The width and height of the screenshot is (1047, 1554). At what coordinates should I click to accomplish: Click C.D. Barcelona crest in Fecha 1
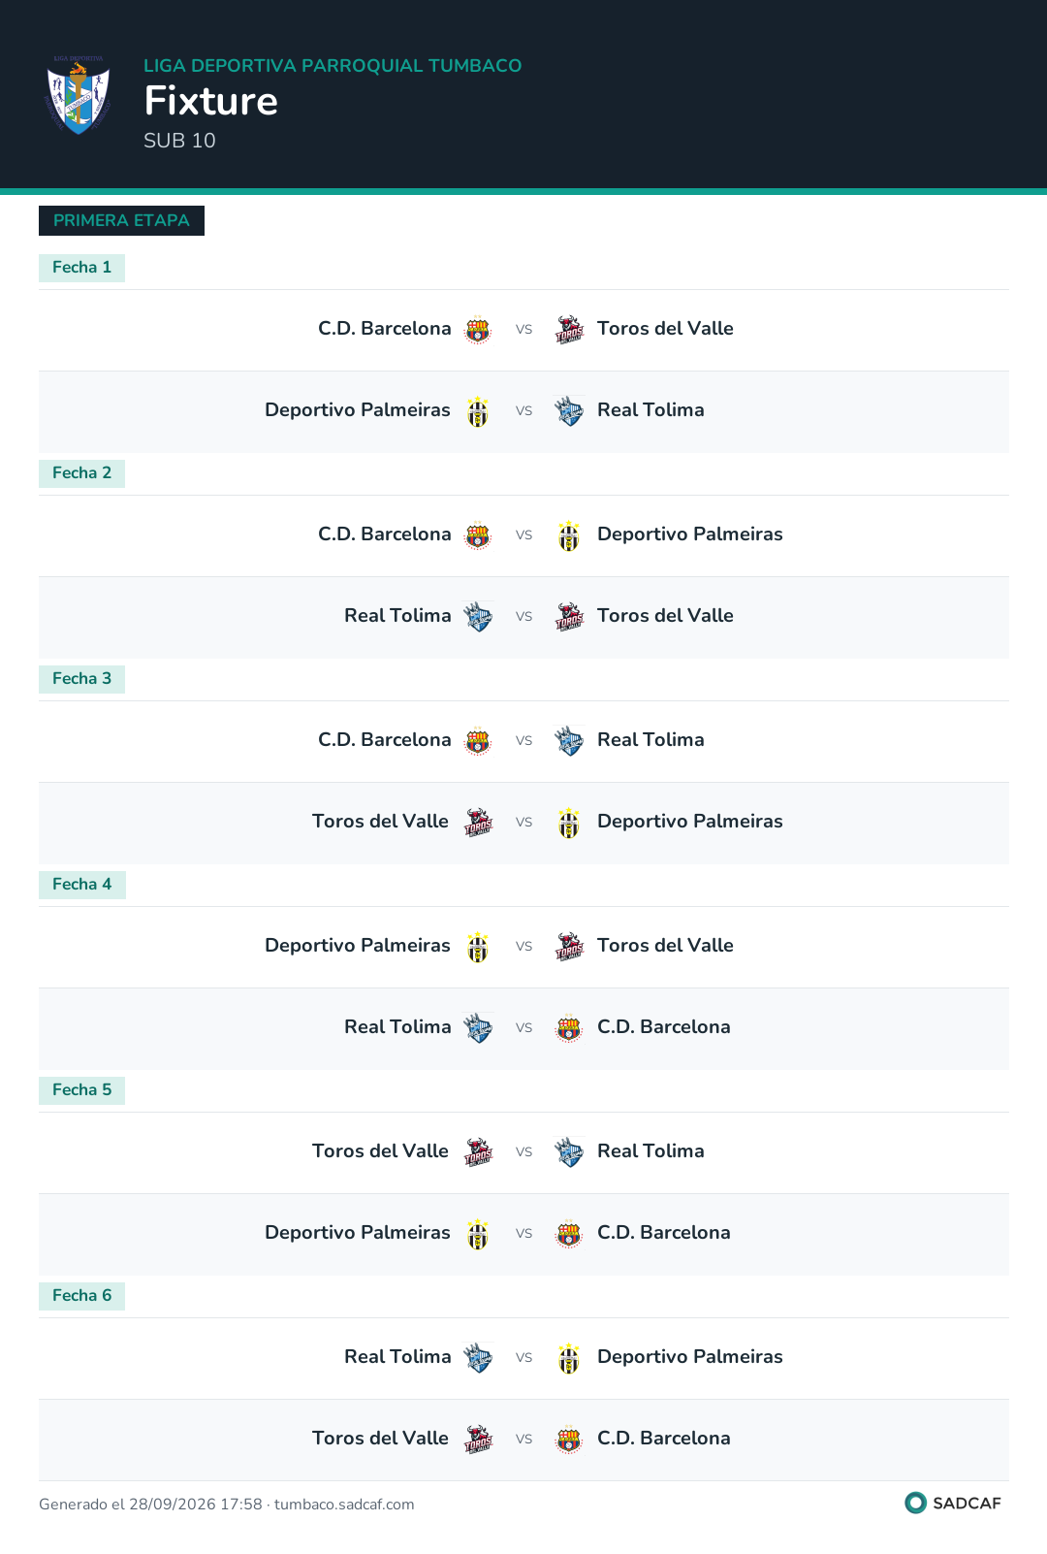tap(478, 330)
